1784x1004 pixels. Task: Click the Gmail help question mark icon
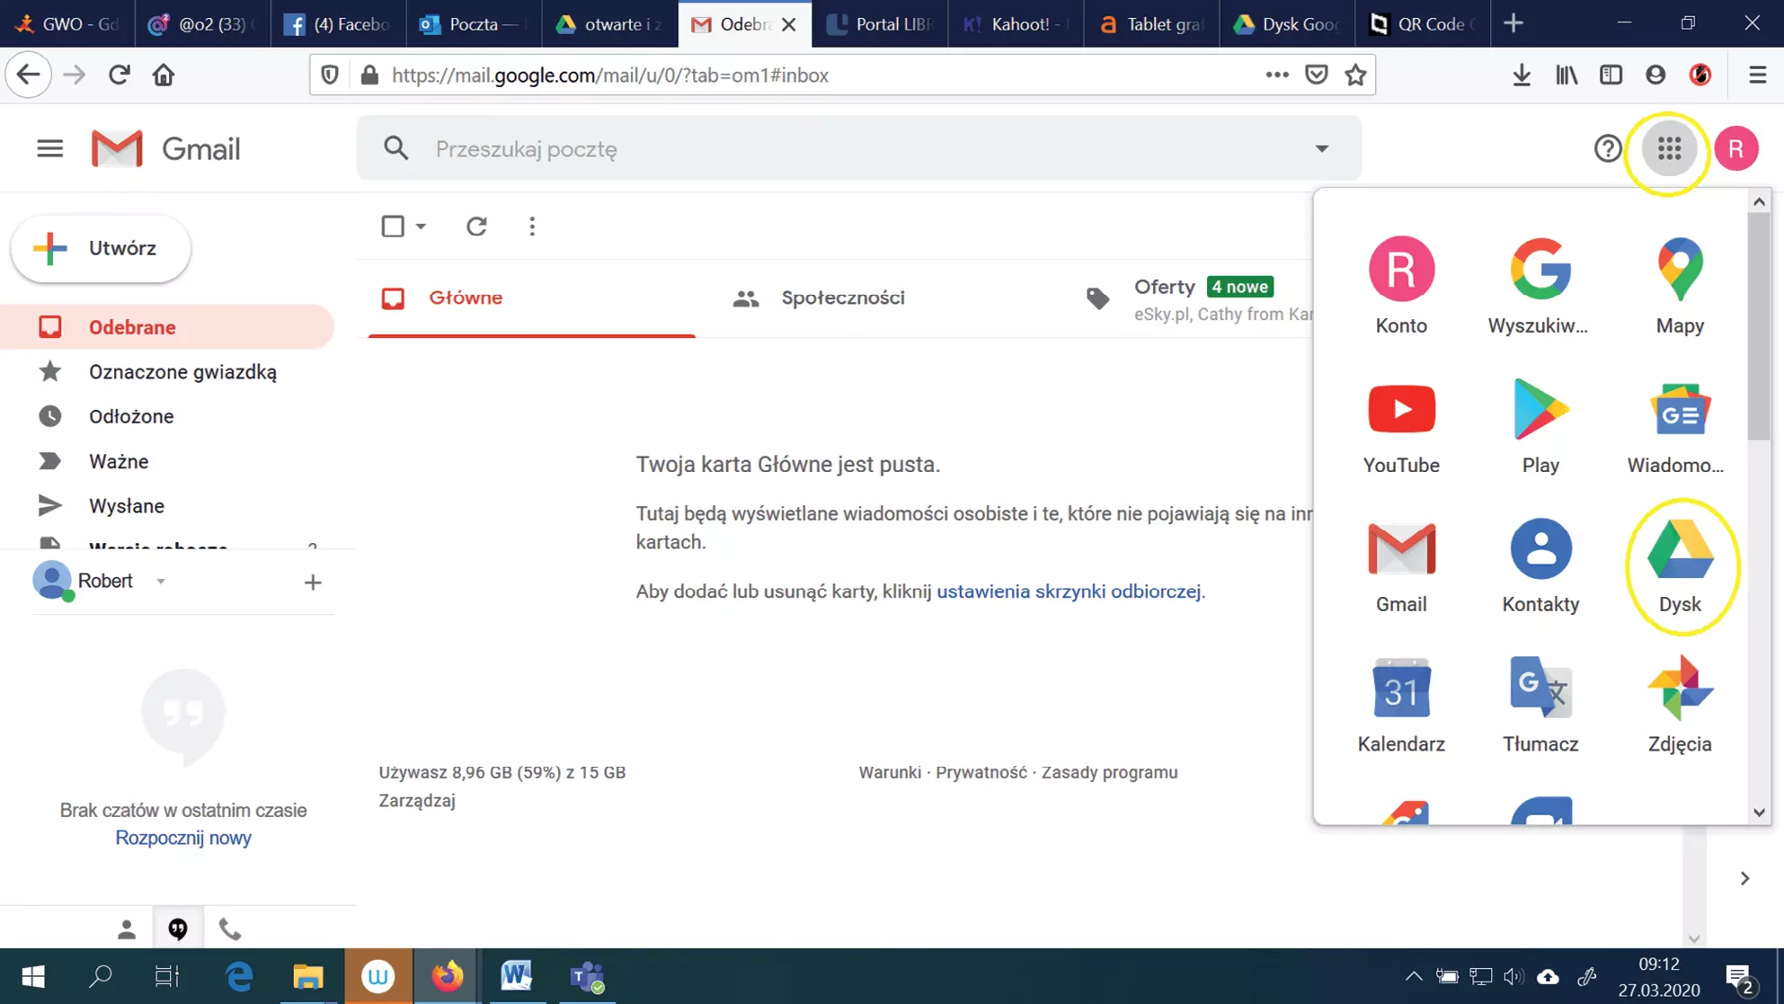point(1607,148)
